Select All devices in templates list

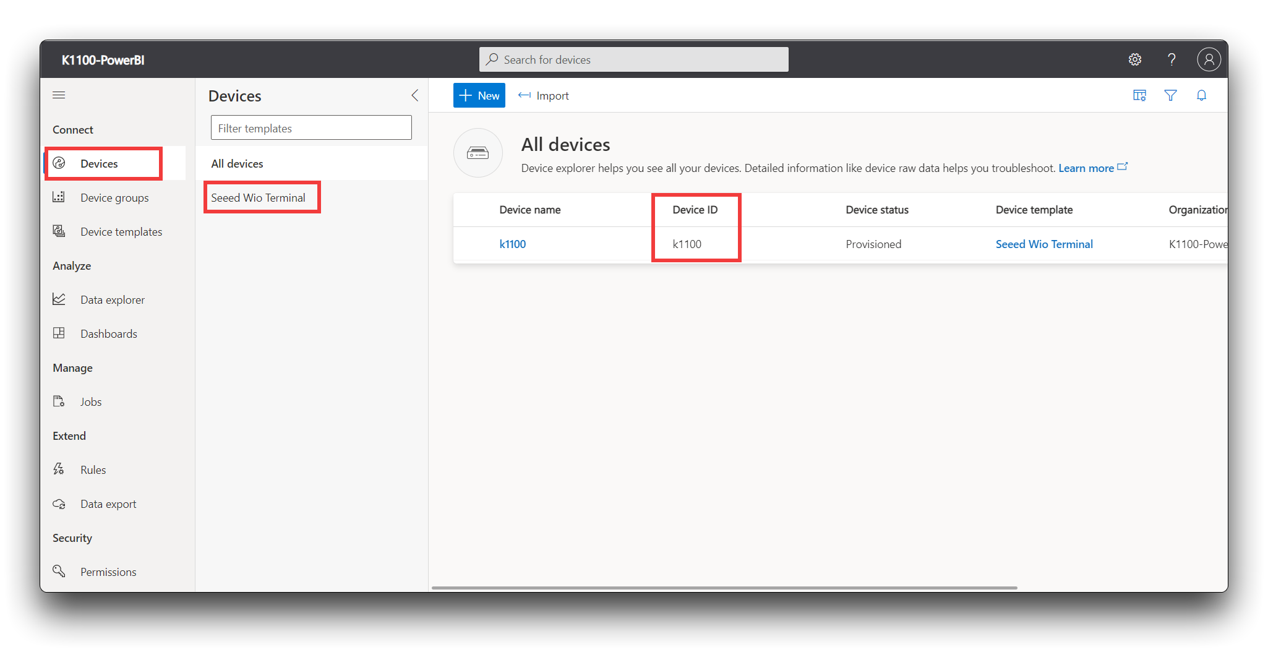(x=312, y=163)
